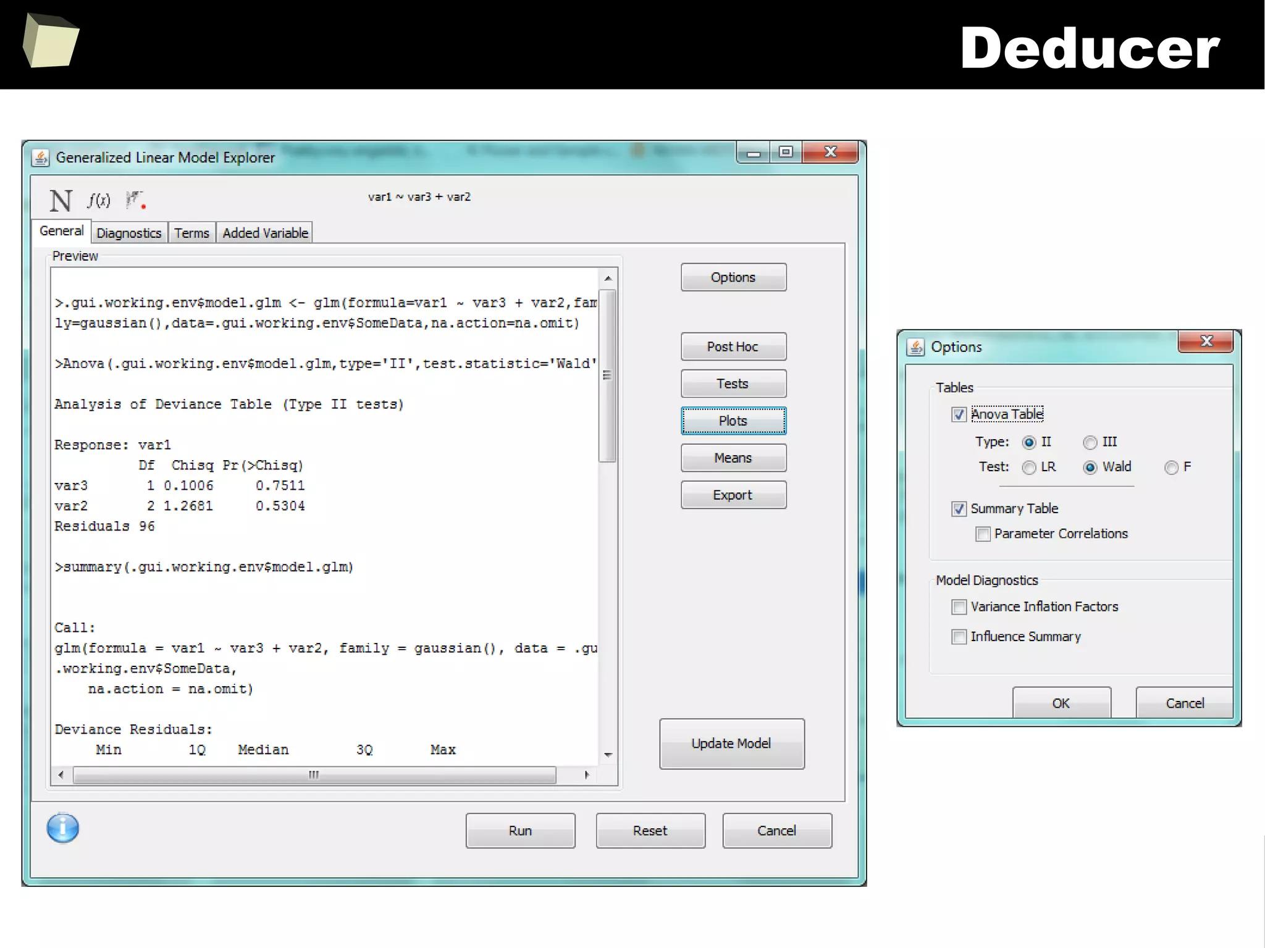Click the 'Deviance Residuals:' heading in preview
Viewport: 1265px width, 948px height.
click(133, 729)
